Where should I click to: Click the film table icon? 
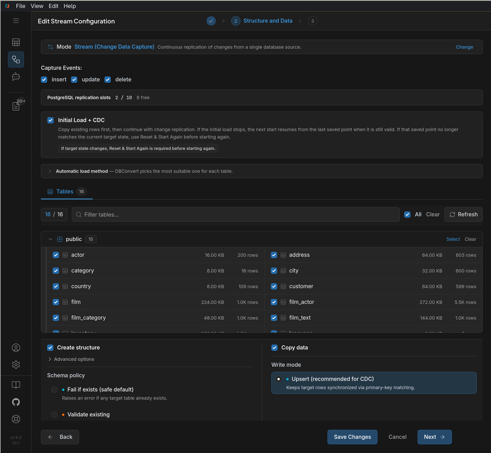65,302
